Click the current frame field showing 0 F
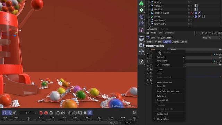222x125 pixels. 27,113
